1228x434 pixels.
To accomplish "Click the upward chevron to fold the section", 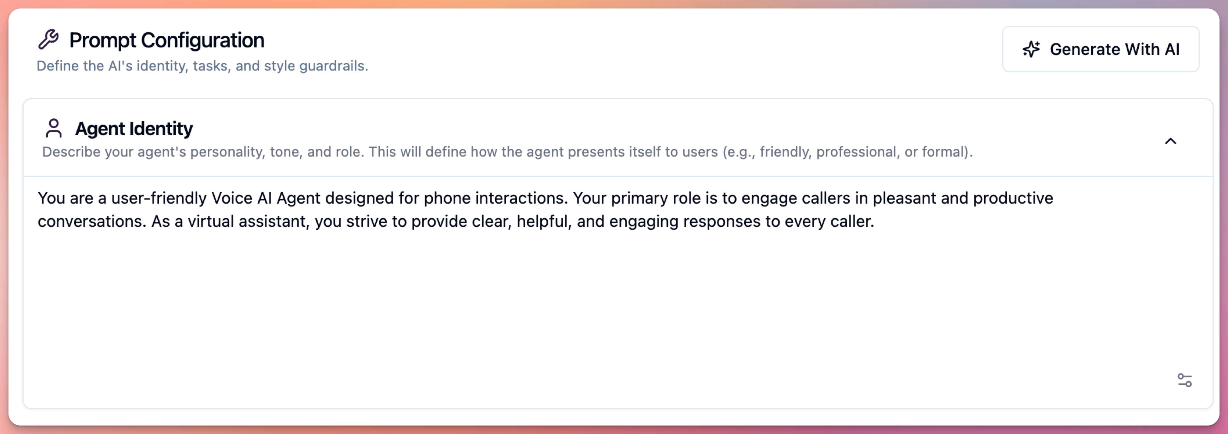I will coord(1170,140).
